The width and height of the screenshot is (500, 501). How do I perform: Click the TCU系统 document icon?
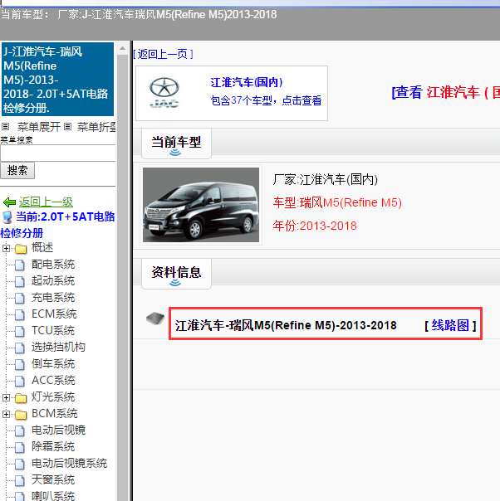pyautogui.click(x=20, y=331)
